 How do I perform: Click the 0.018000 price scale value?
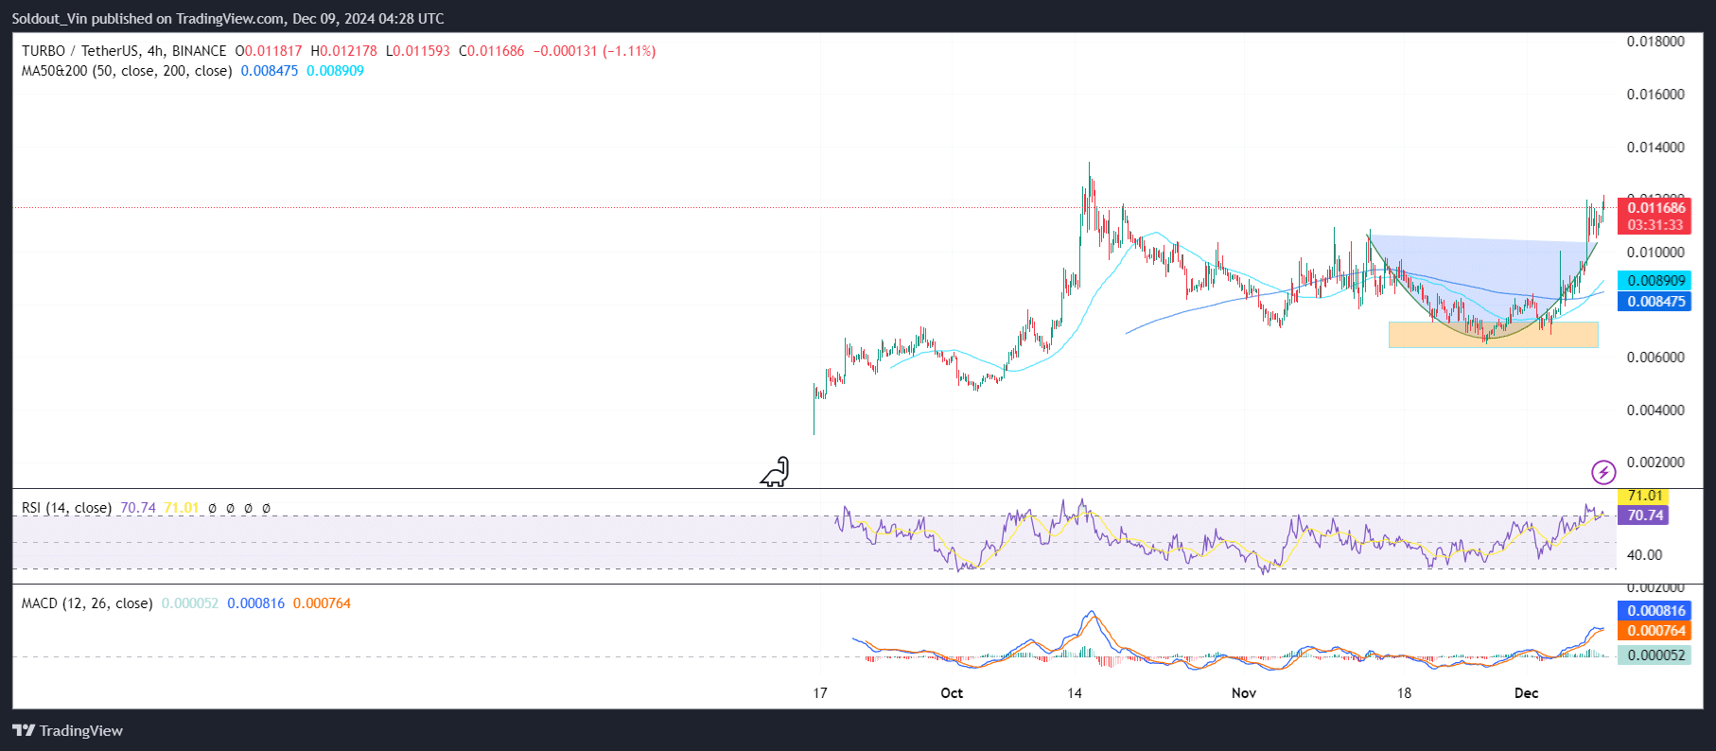1655,42
